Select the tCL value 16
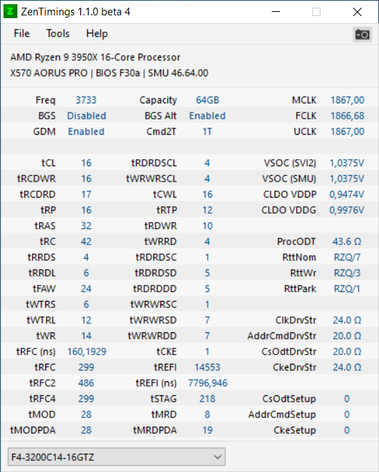This screenshot has width=379, height=472. 86,163
